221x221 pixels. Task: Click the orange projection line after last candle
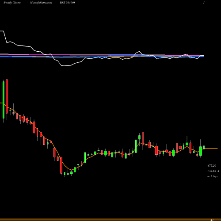pyautogui.click(x=211, y=149)
